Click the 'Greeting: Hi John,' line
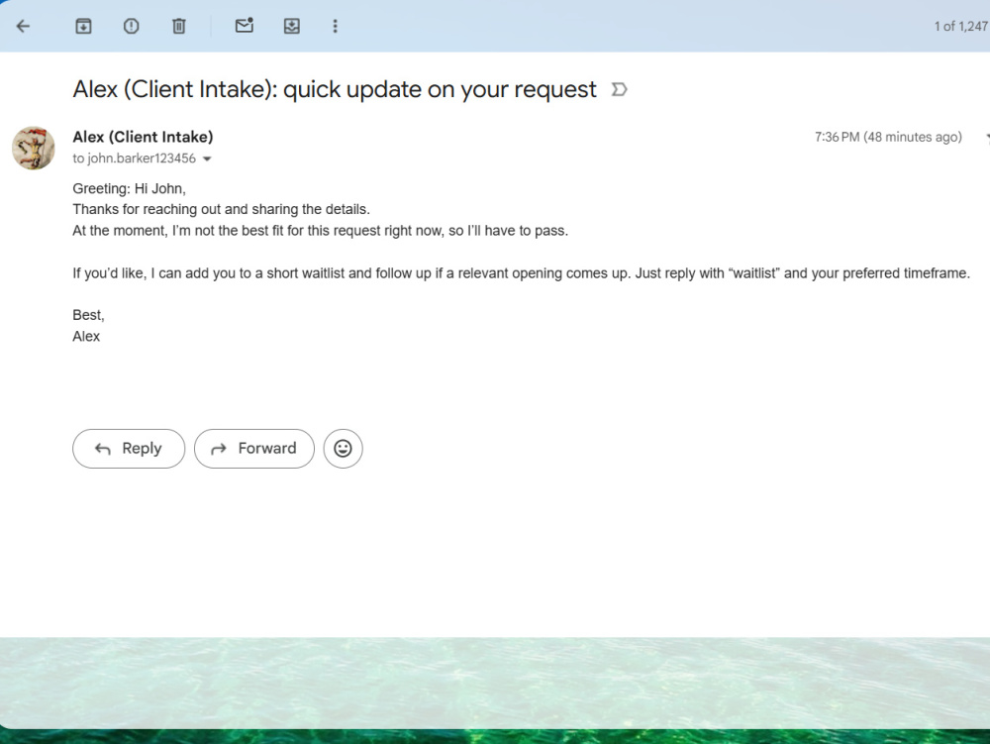The image size is (990, 744). point(129,189)
